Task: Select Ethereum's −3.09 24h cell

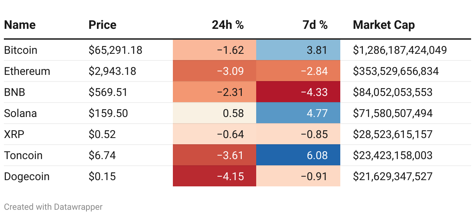Action: pyautogui.click(x=215, y=71)
